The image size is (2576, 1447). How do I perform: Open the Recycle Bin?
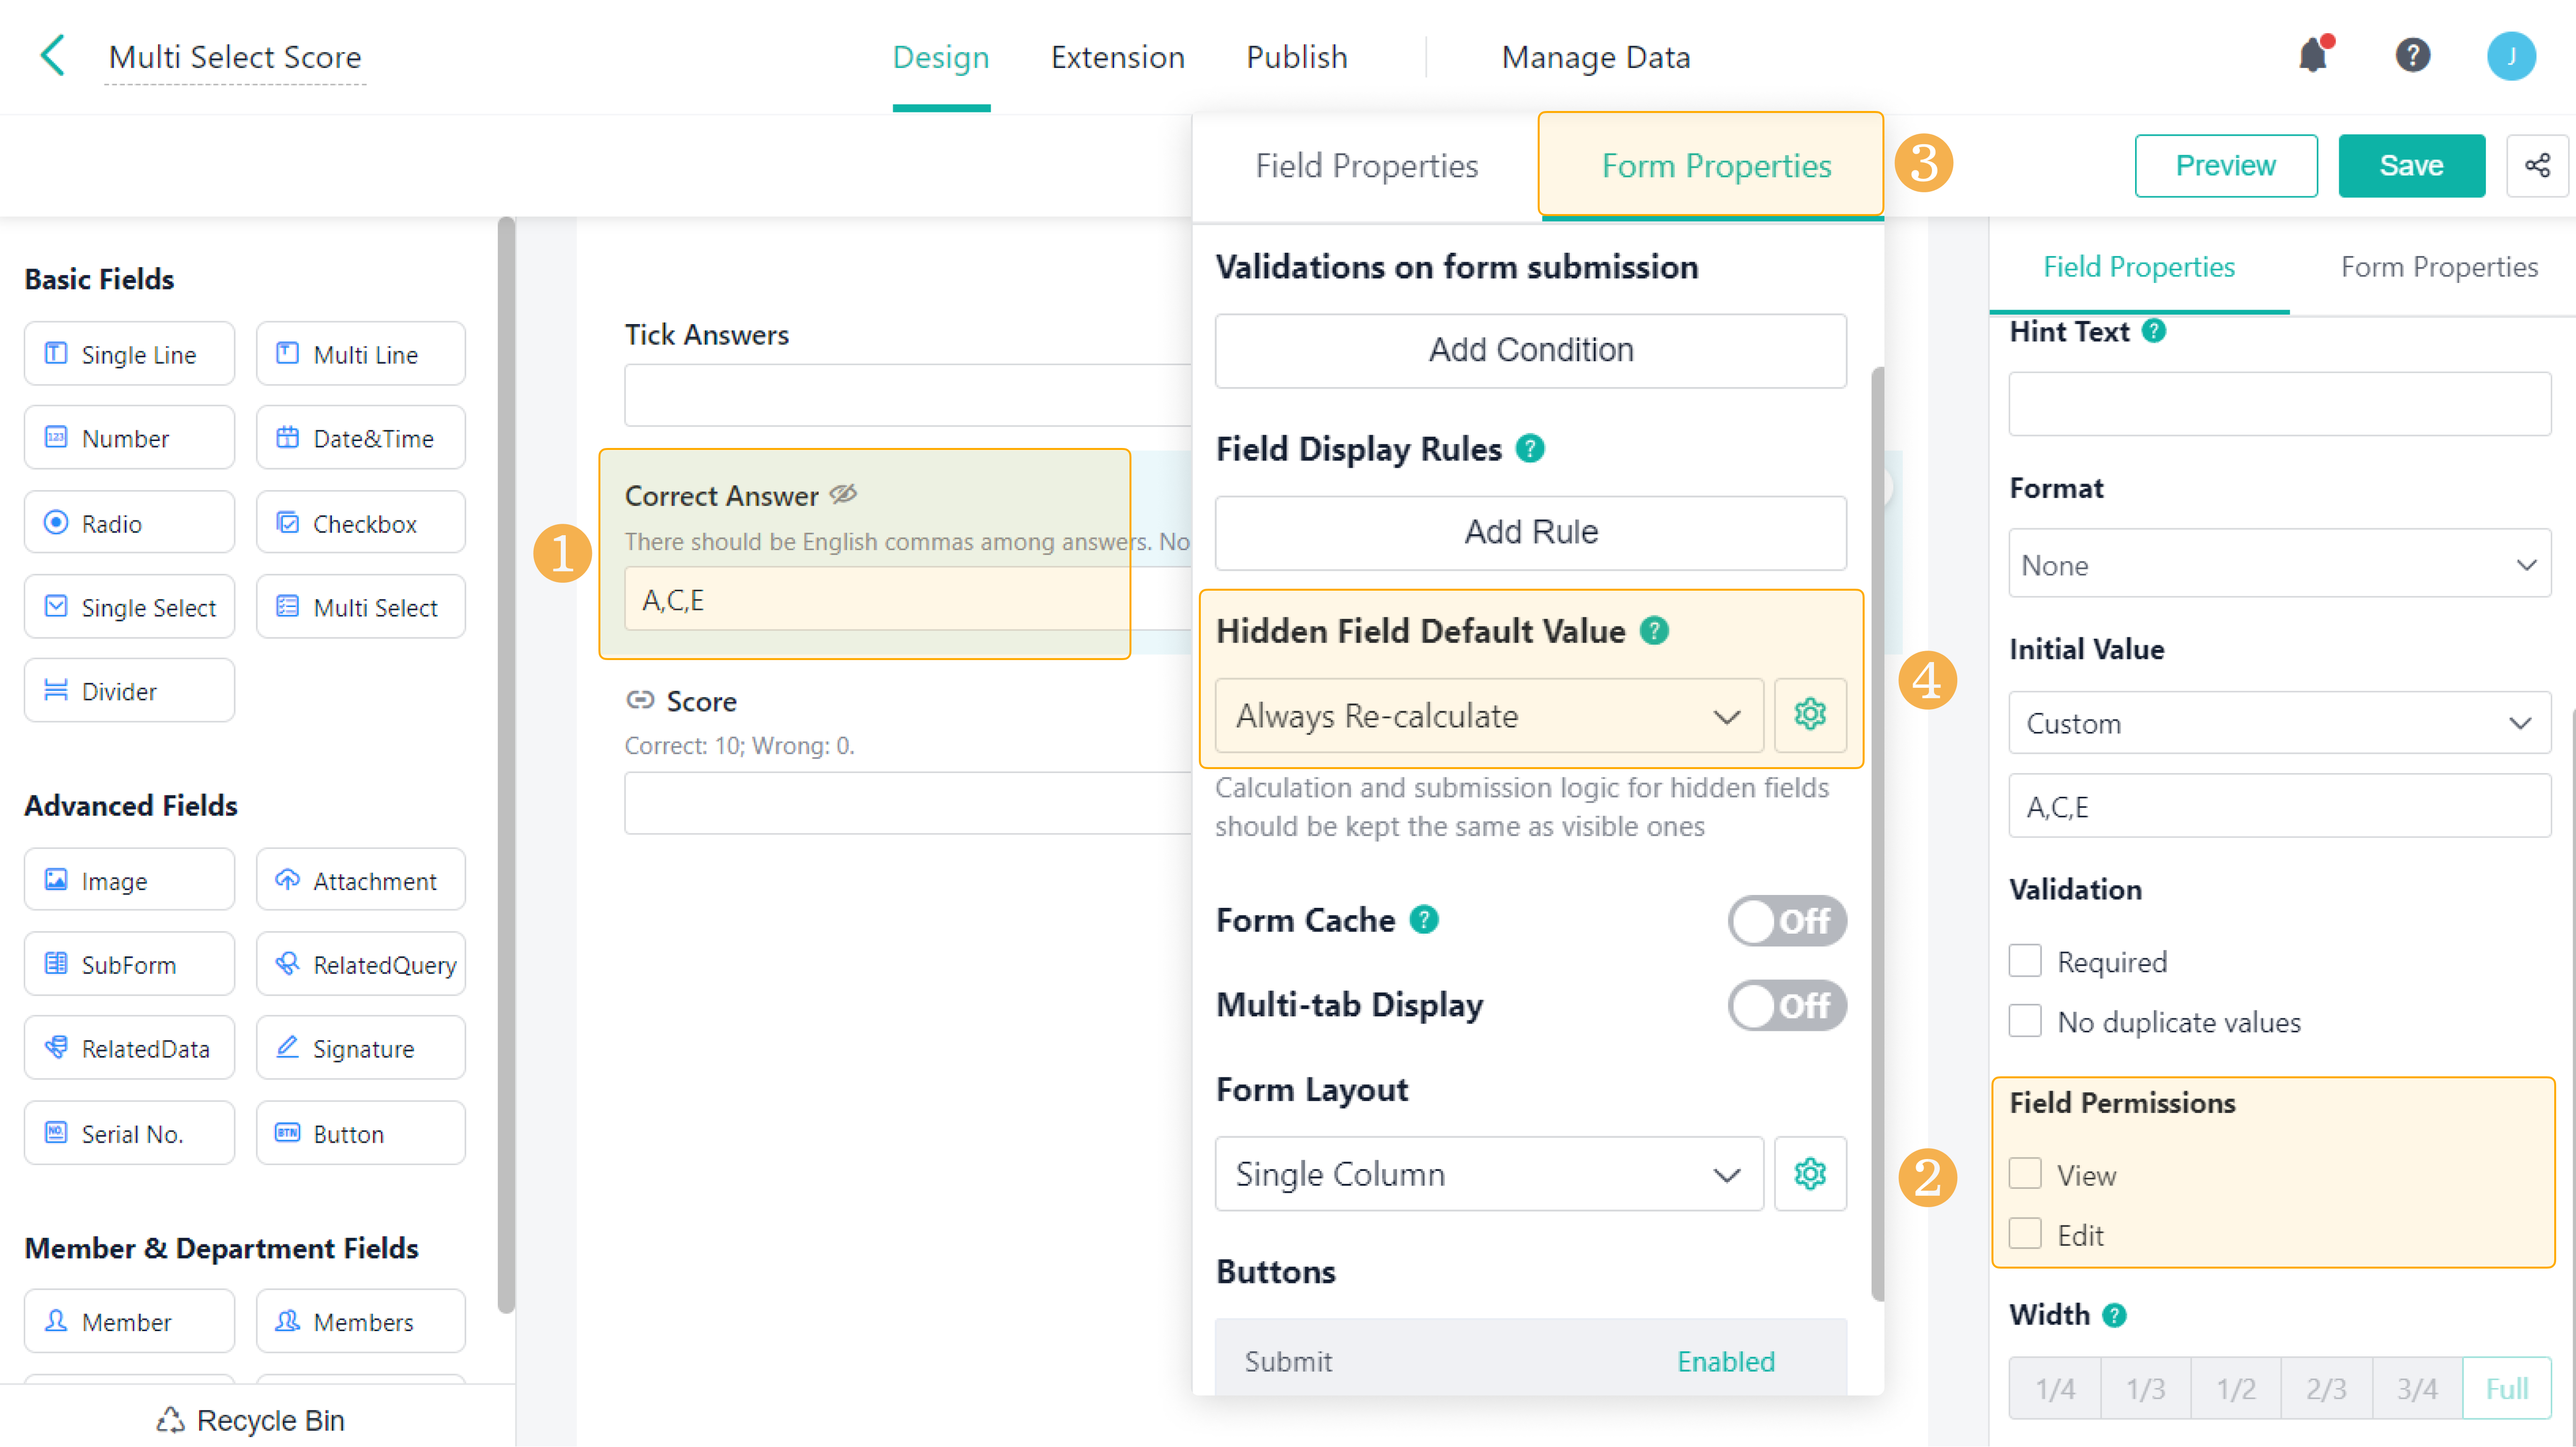(x=251, y=1420)
